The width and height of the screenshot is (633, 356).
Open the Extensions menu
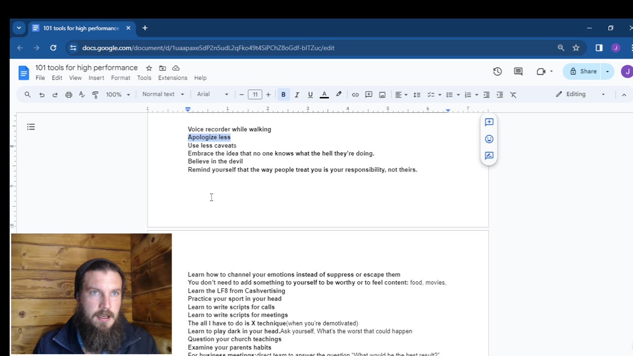coord(173,78)
